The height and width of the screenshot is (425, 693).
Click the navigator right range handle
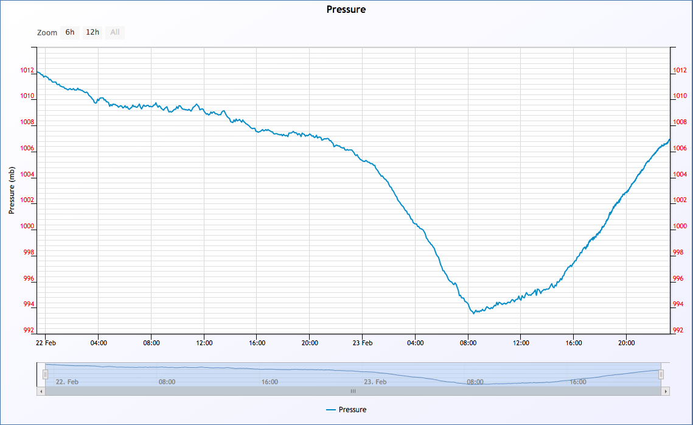click(x=661, y=374)
